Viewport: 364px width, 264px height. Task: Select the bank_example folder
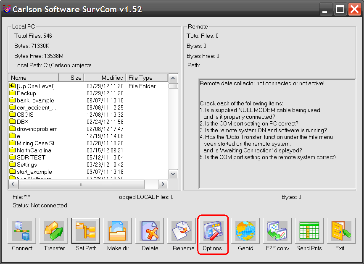32,101
